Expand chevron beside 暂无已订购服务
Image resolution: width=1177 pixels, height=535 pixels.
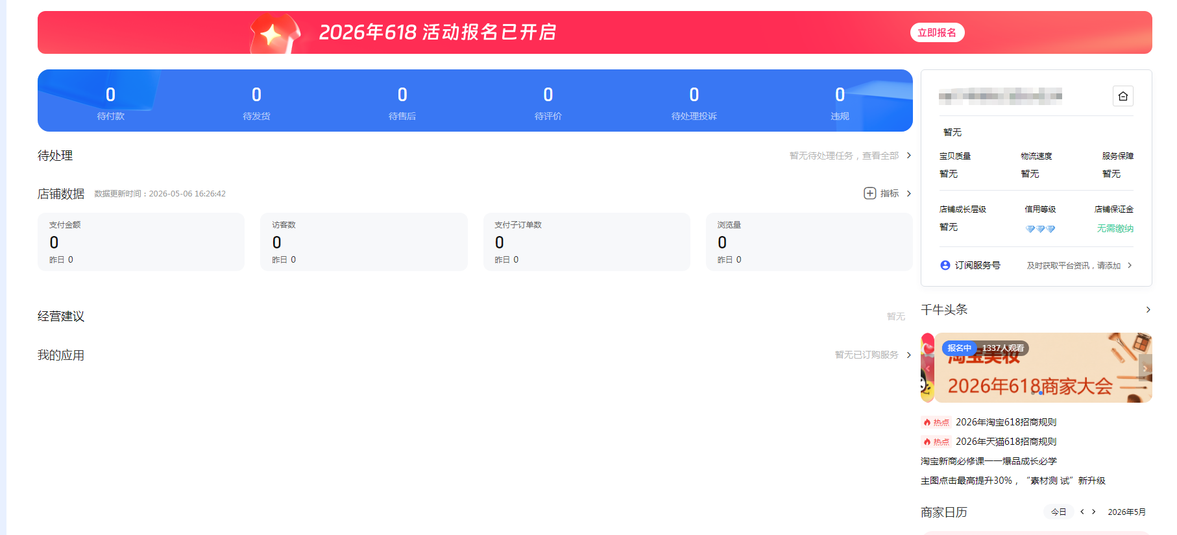point(909,355)
